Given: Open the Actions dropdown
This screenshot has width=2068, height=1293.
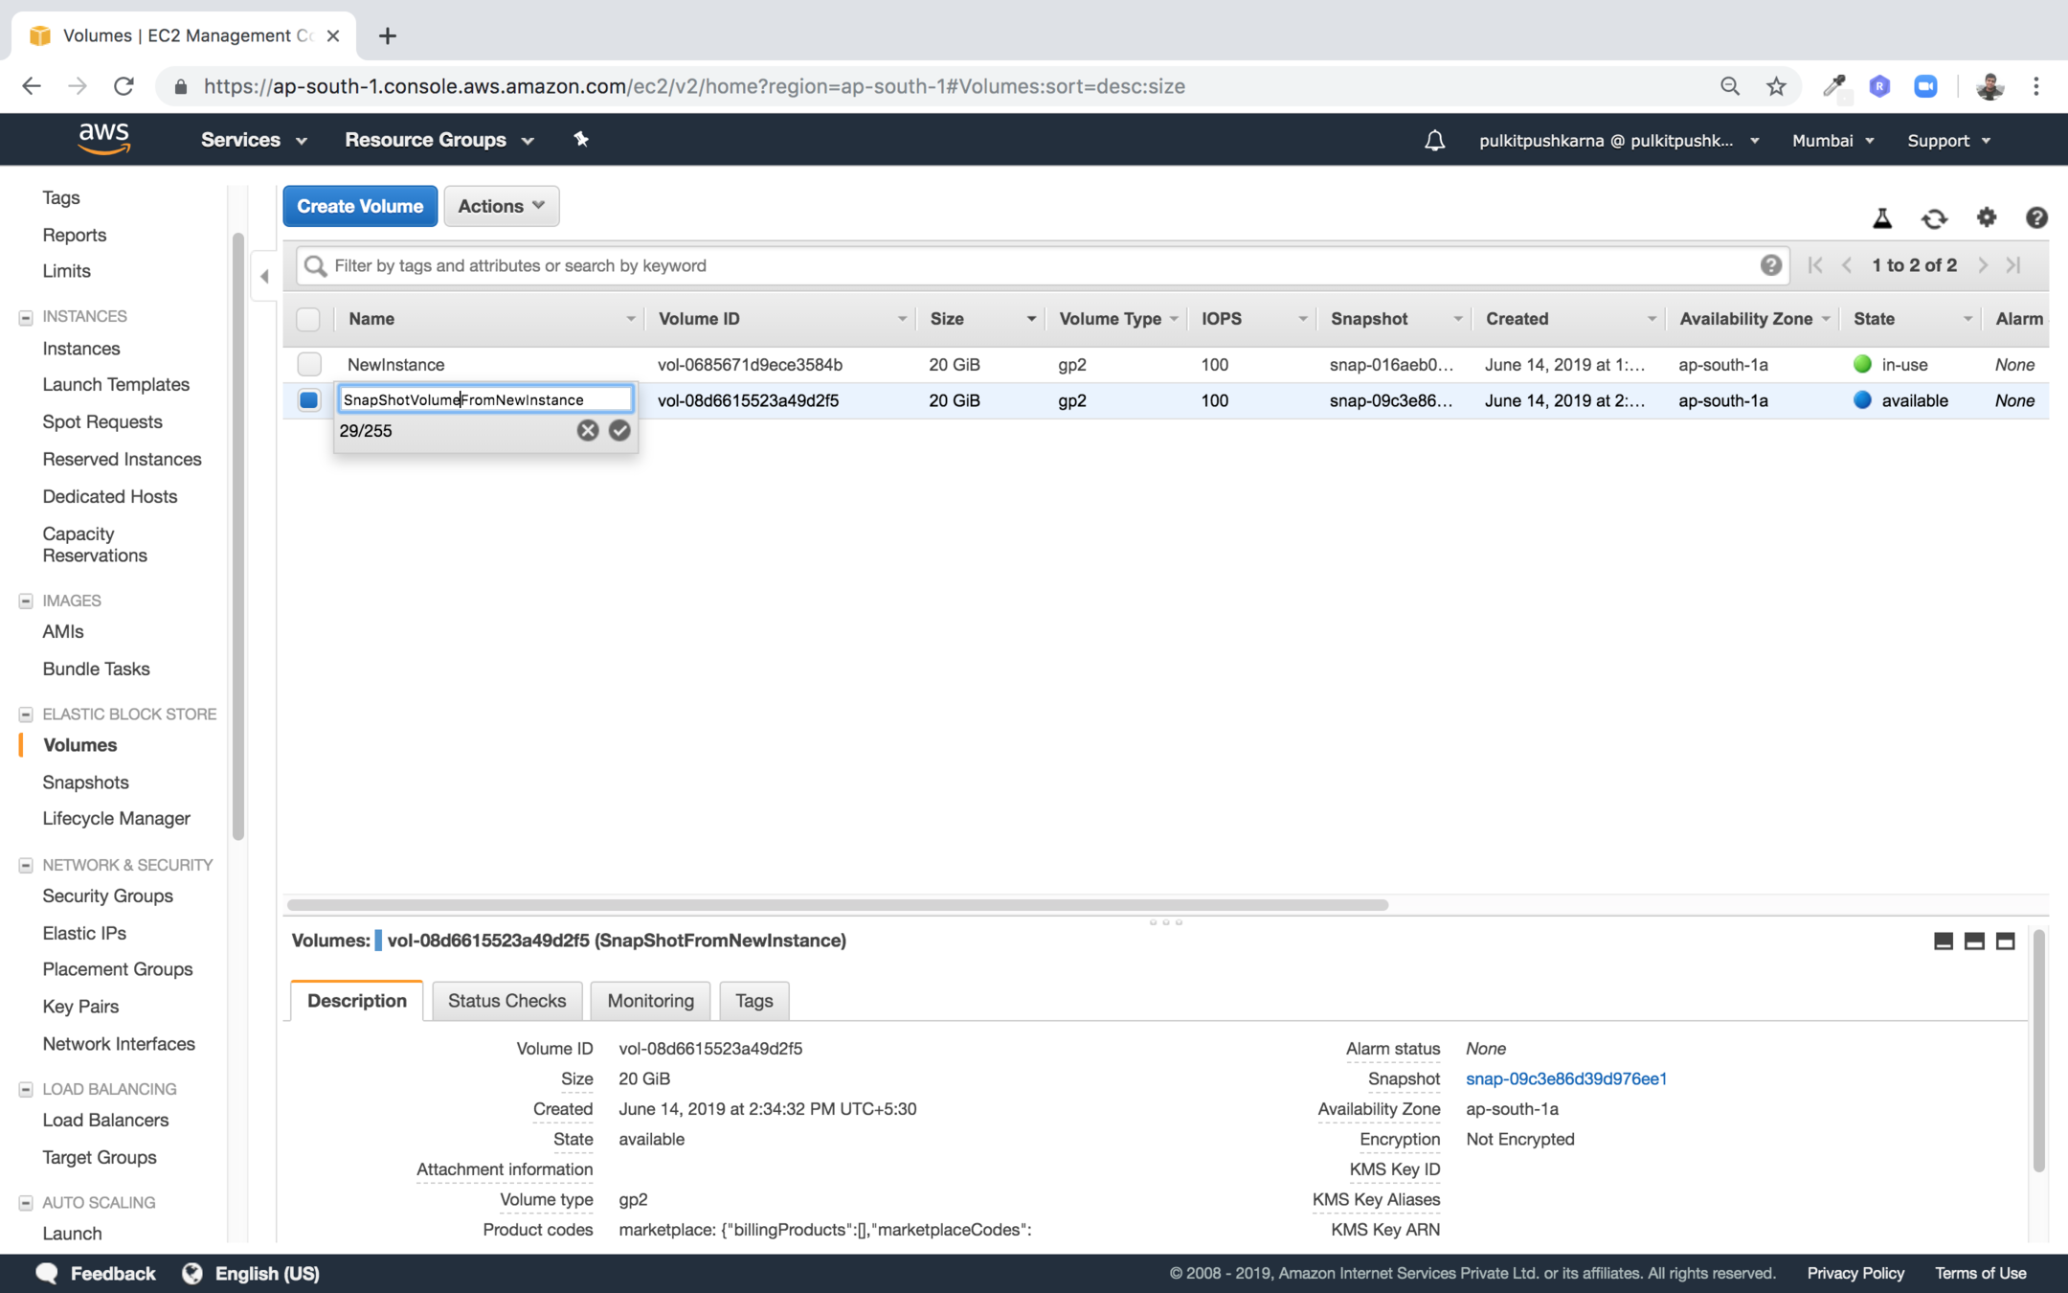Looking at the screenshot, I should tap(501, 206).
